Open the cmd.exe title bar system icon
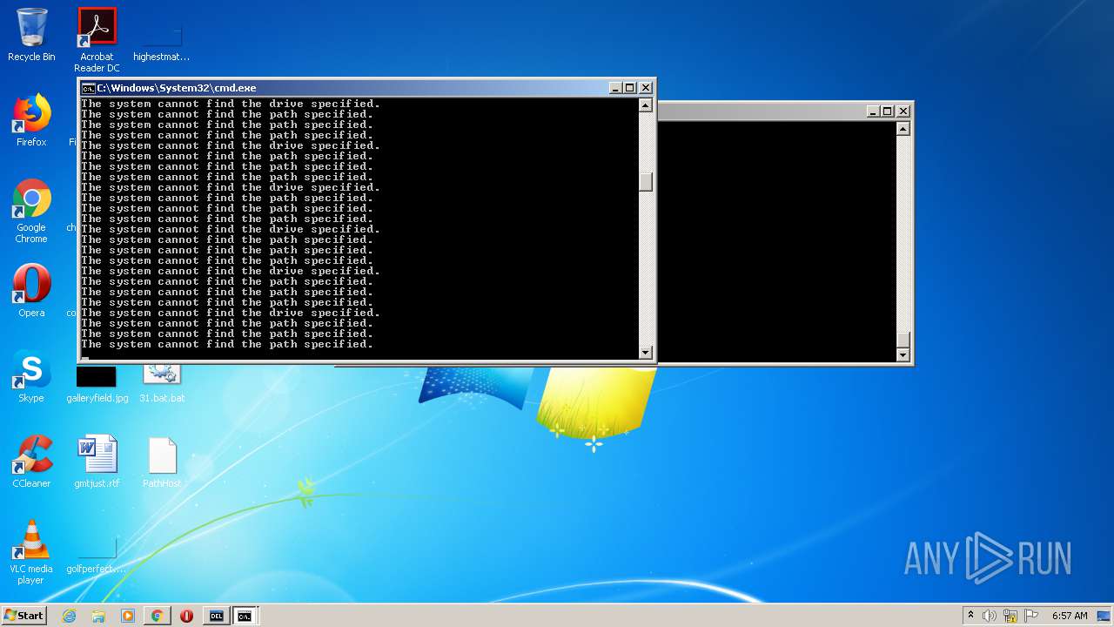Image resolution: width=1114 pixels, height=627 pixels. tap(88, 88)
